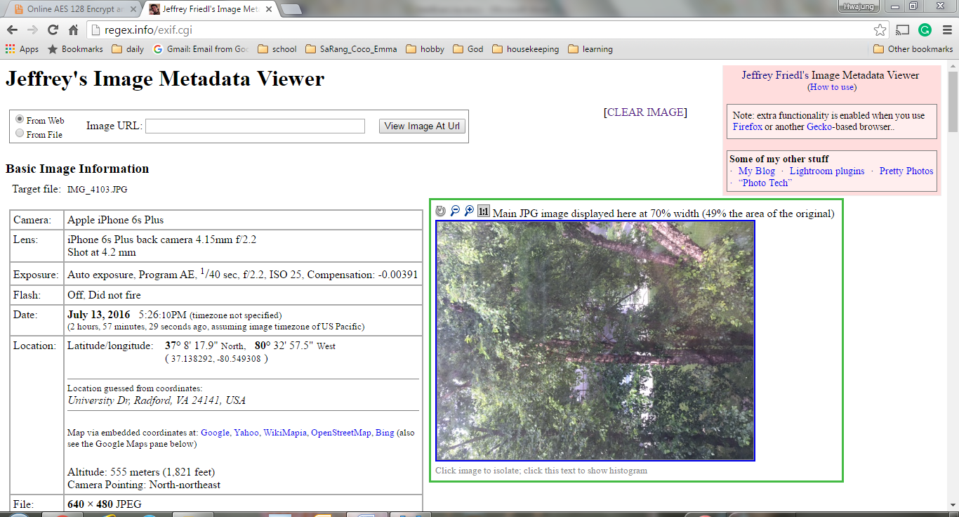Click the Off, Did not fire flash value
Viewport: 959px width, 517px height.
pos(105,295)
